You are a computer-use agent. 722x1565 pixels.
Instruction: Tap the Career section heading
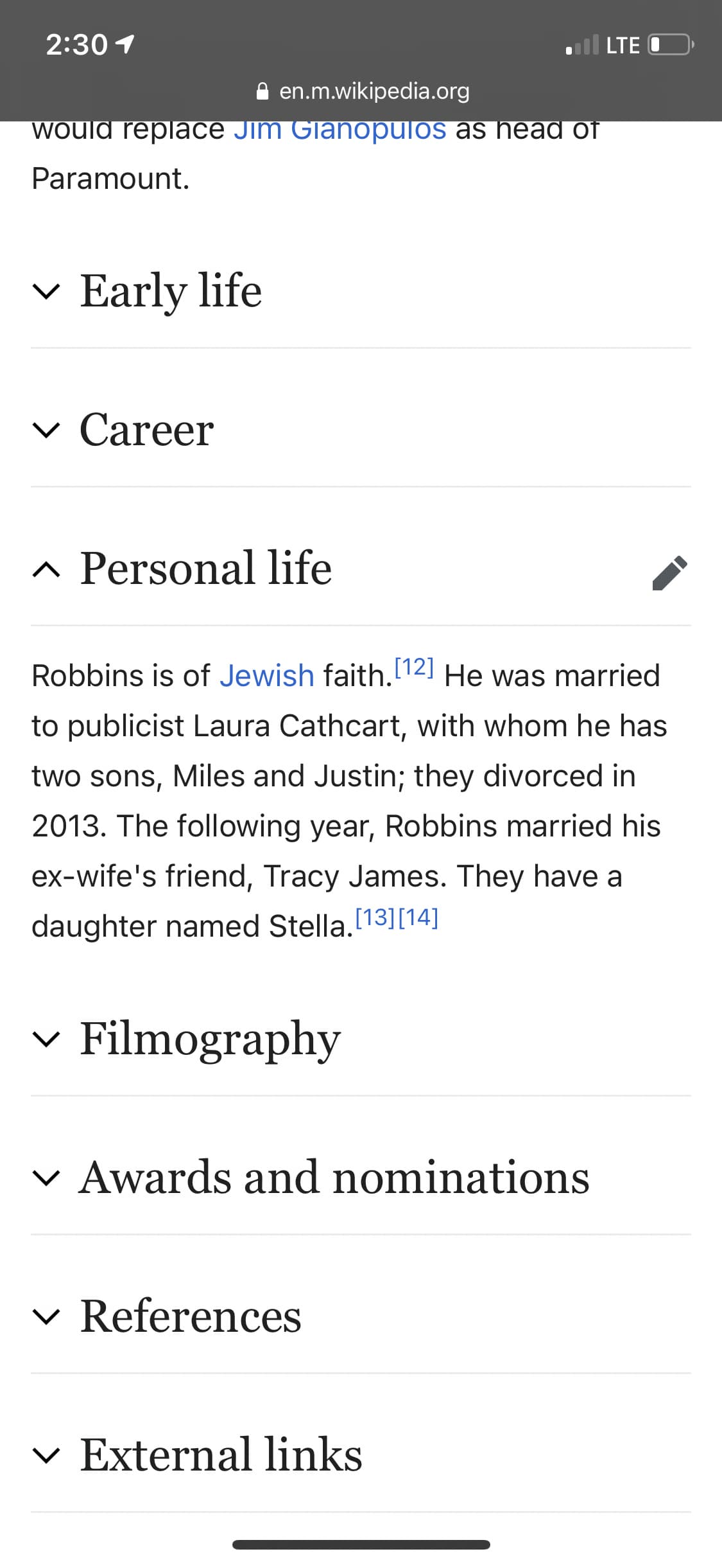click(146, 430)
